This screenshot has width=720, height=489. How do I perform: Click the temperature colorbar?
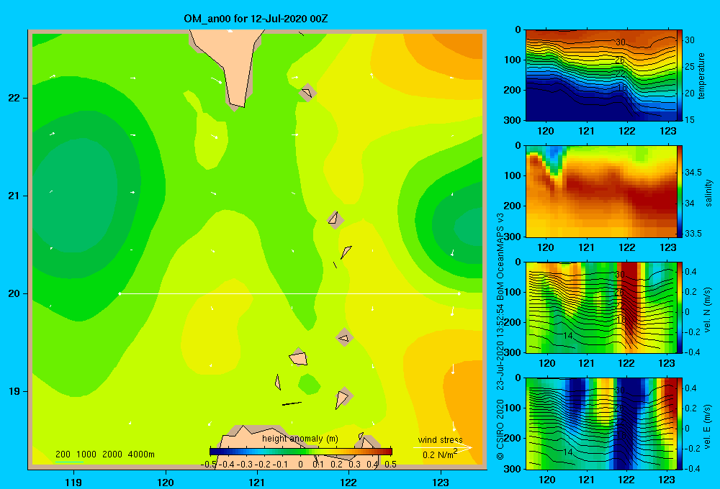(680, 76)
